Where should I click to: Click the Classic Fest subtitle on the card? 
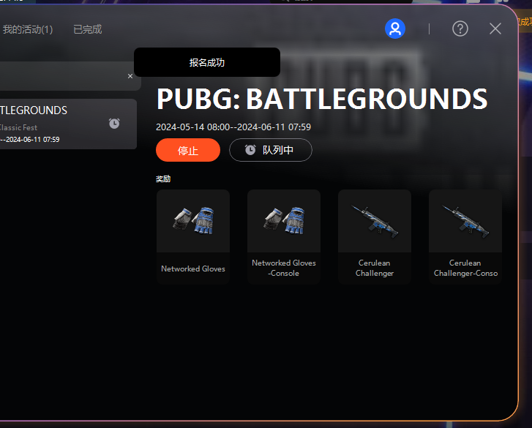point(19,128)
